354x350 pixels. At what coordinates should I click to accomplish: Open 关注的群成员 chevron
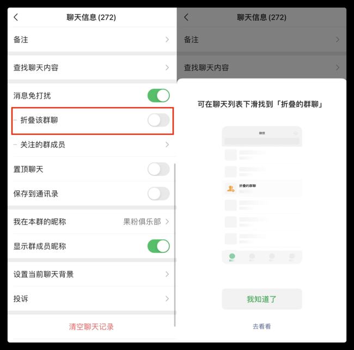[167, 144]
